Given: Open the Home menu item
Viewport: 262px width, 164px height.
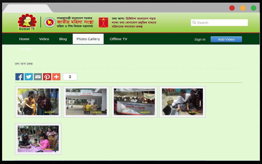Looking at the screenshot, I should pos(24,39).
